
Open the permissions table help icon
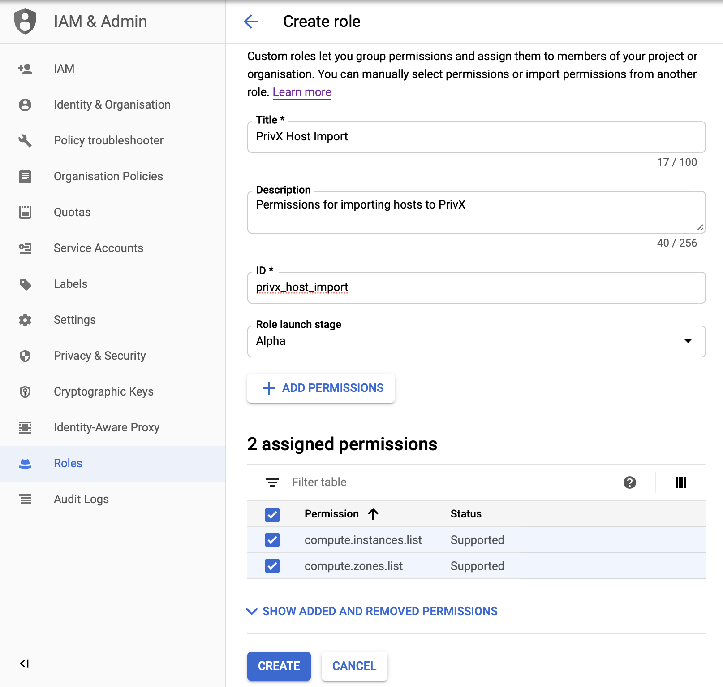[630, 483]
